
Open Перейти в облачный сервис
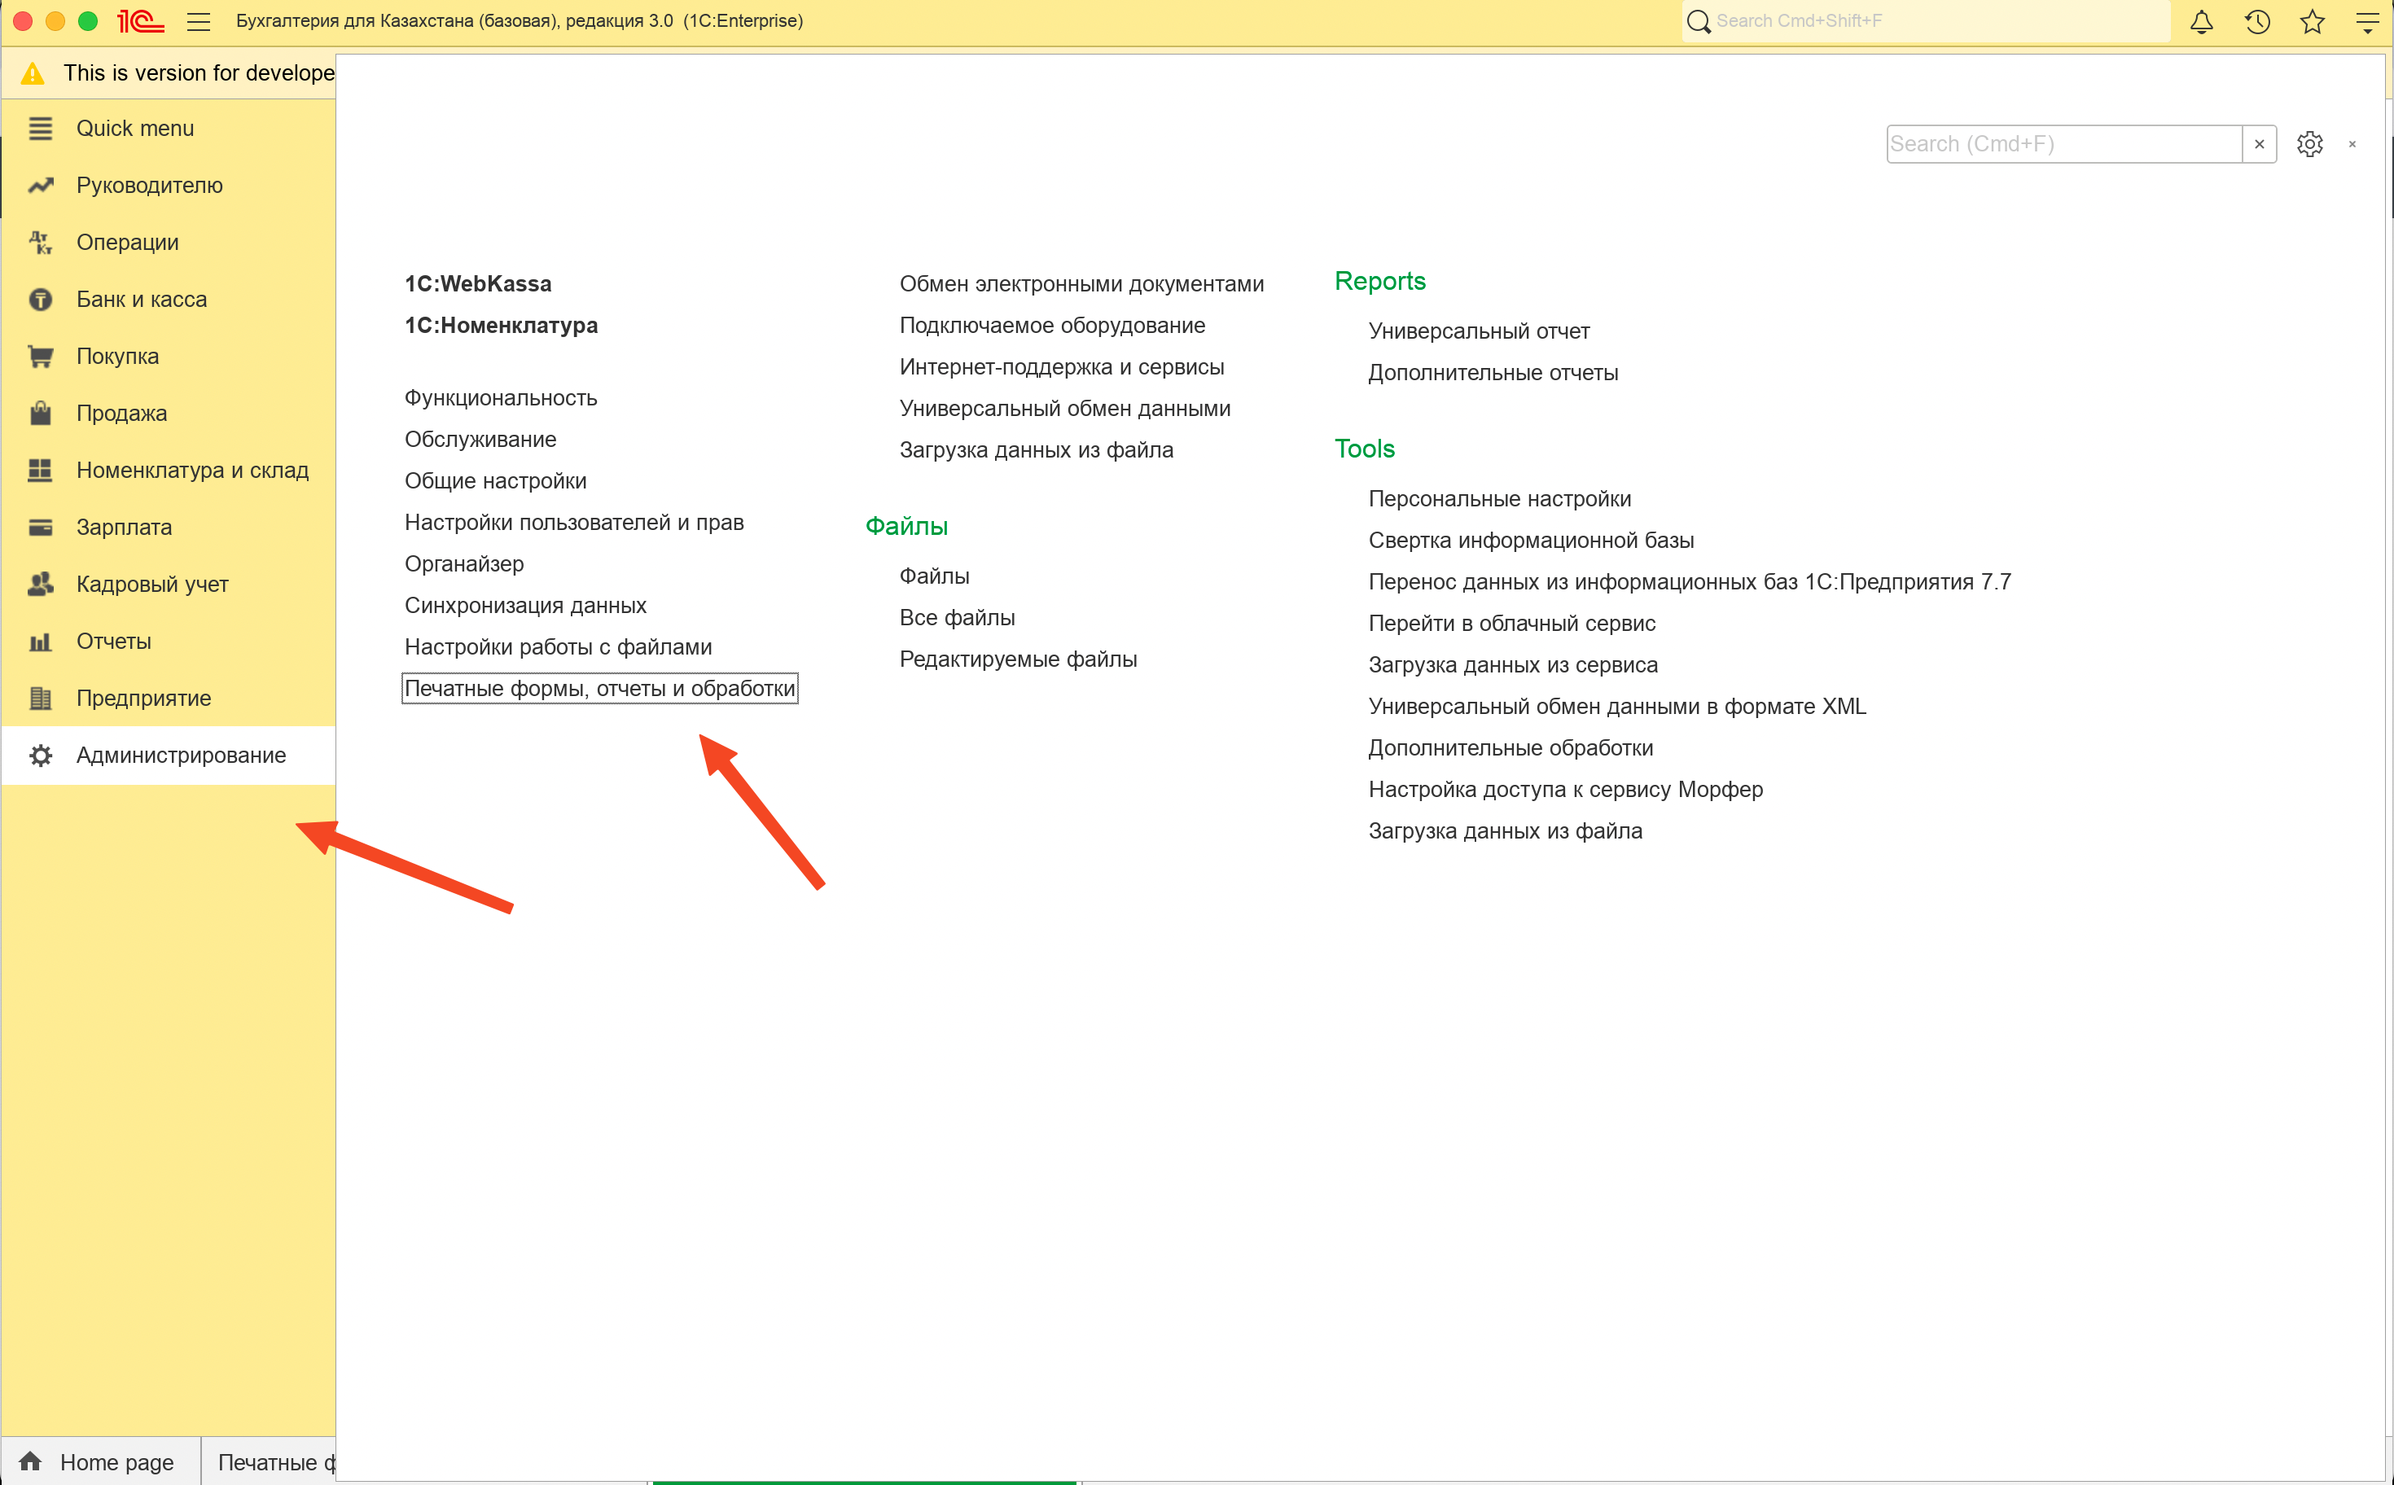click(x=1512, y=623)
